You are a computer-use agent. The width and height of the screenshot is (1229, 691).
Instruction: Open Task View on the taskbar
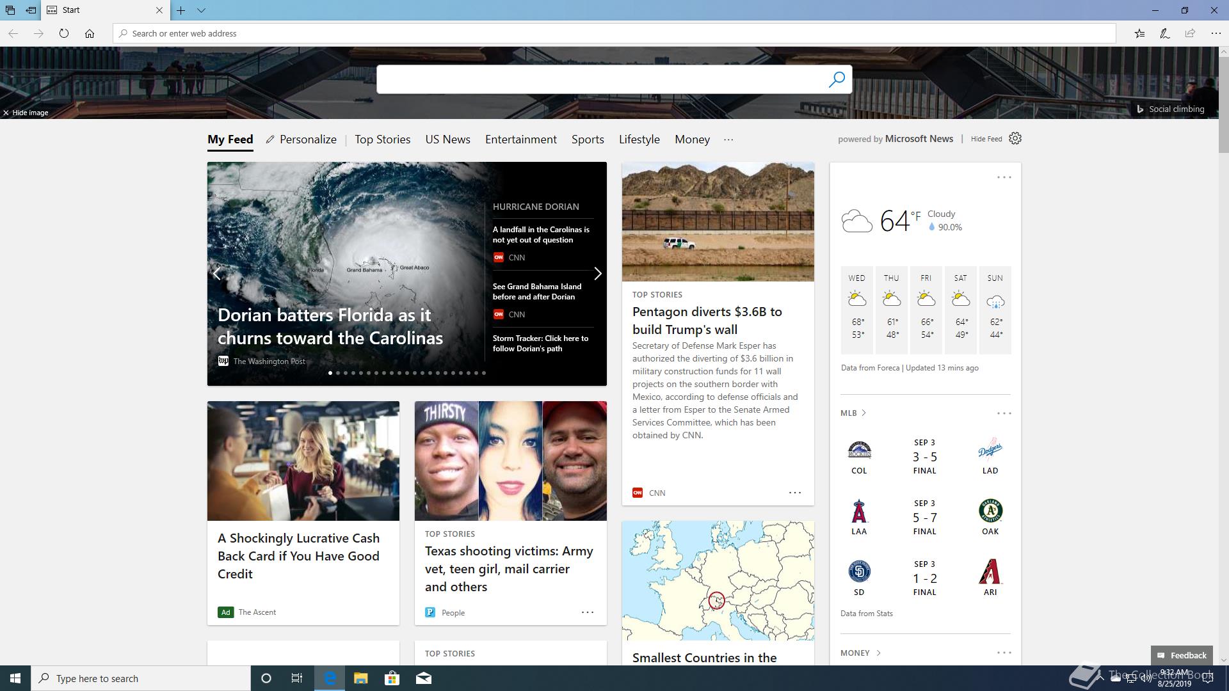click(297, 678)
